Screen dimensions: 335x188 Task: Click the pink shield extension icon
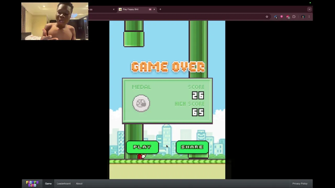tap(282, 17)
